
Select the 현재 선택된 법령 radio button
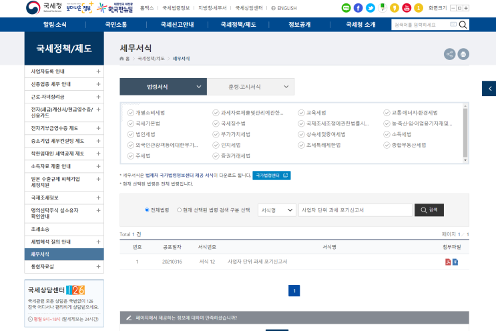(180, 210)
